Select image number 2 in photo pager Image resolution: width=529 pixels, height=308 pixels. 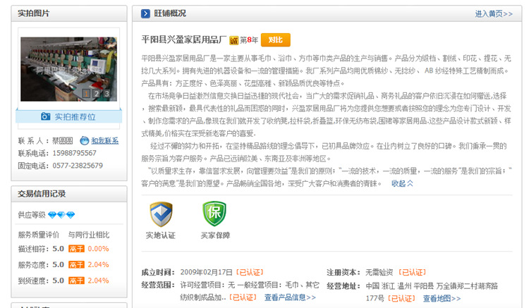coord(97,93)
